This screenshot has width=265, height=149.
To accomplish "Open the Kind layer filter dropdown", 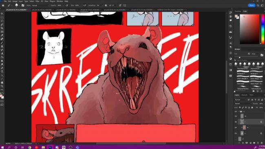I will [241, 100].
